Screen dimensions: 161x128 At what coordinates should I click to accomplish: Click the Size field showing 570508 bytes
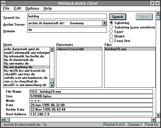pyautogui.click(x=91, y=96)
